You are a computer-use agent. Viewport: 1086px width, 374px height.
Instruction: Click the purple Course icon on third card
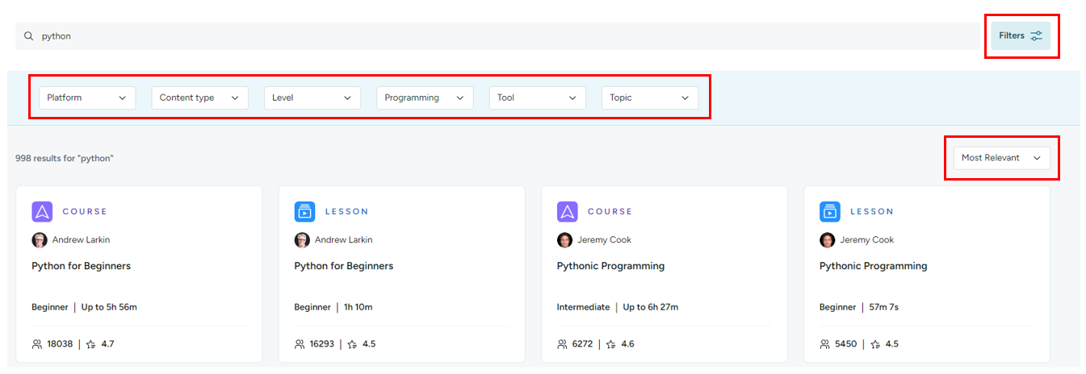[x=567, y=212]
